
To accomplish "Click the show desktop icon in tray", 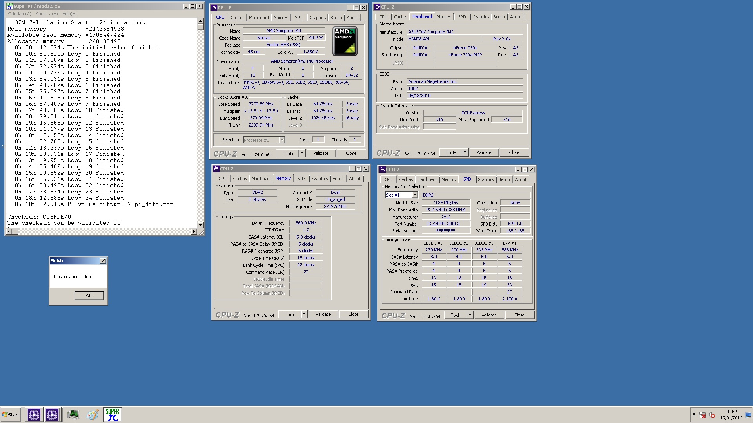I will 748,415.
